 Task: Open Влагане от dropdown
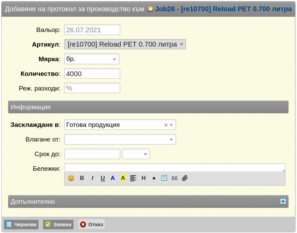[120, 139]
